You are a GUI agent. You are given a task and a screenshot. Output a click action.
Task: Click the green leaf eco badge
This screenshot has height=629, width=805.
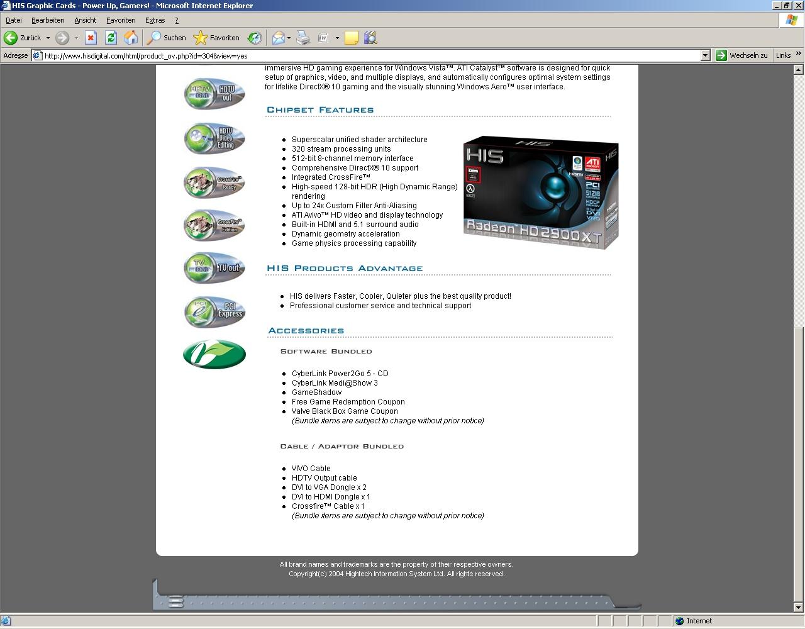214,354
